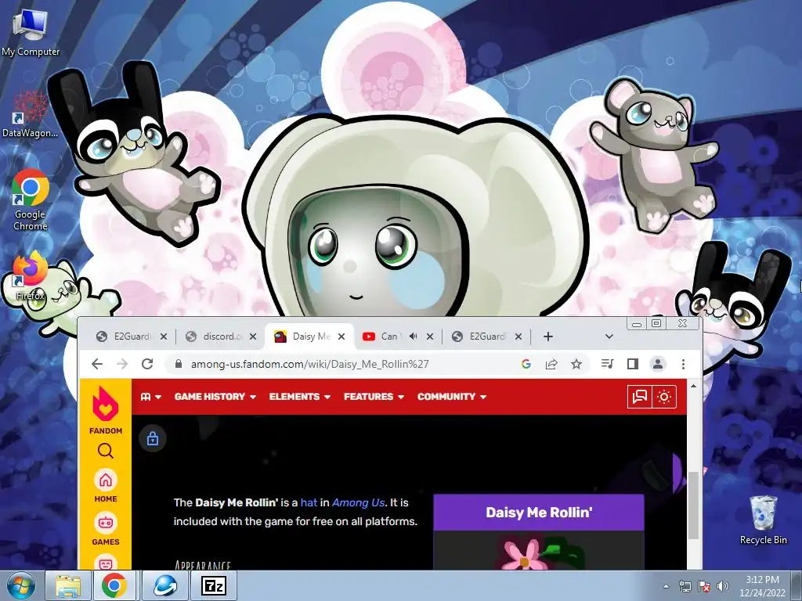
Task: Open a new tab with plus button
Action: tap(547, 336)
